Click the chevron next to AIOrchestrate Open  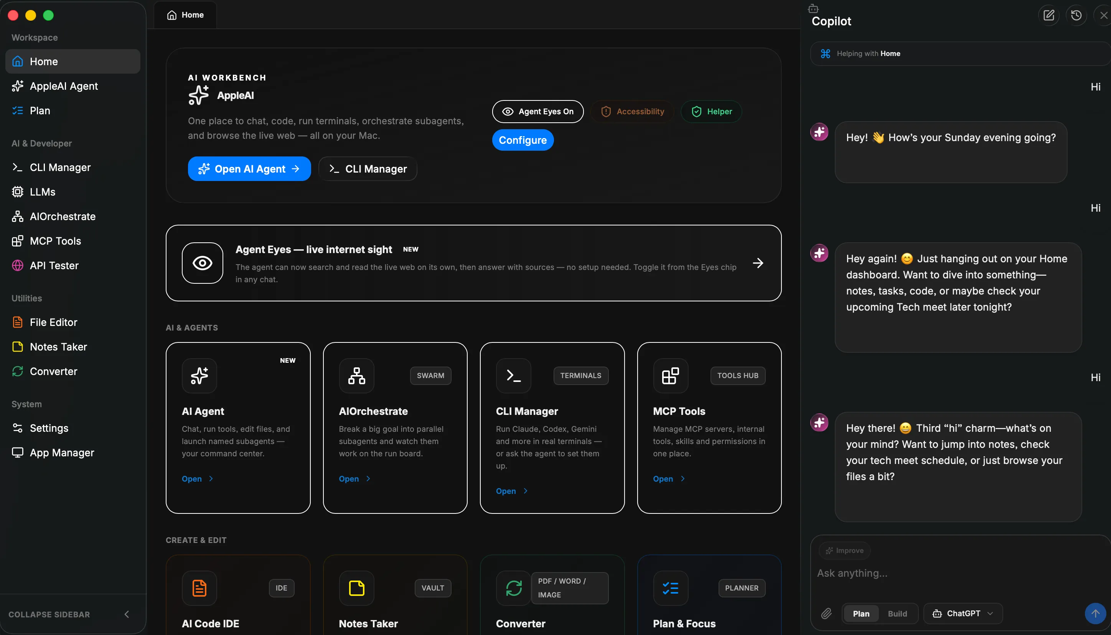[x=368, y=479]
